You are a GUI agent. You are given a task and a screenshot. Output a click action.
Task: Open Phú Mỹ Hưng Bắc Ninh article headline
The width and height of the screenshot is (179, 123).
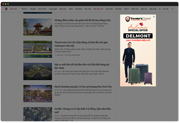tap(82, 66)
